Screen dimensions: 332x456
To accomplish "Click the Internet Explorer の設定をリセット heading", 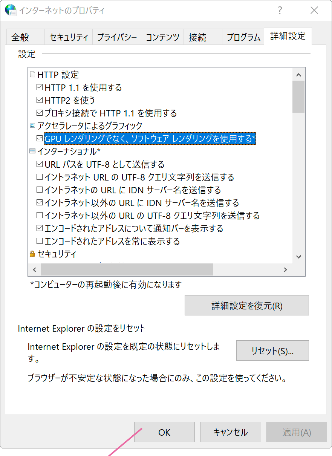I will click(81, 328).
